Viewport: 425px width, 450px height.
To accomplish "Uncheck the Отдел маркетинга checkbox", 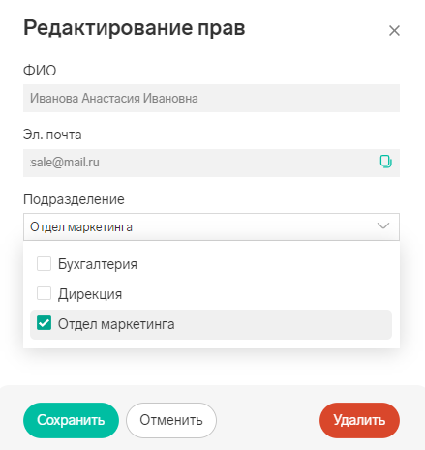I will point(44,323).
